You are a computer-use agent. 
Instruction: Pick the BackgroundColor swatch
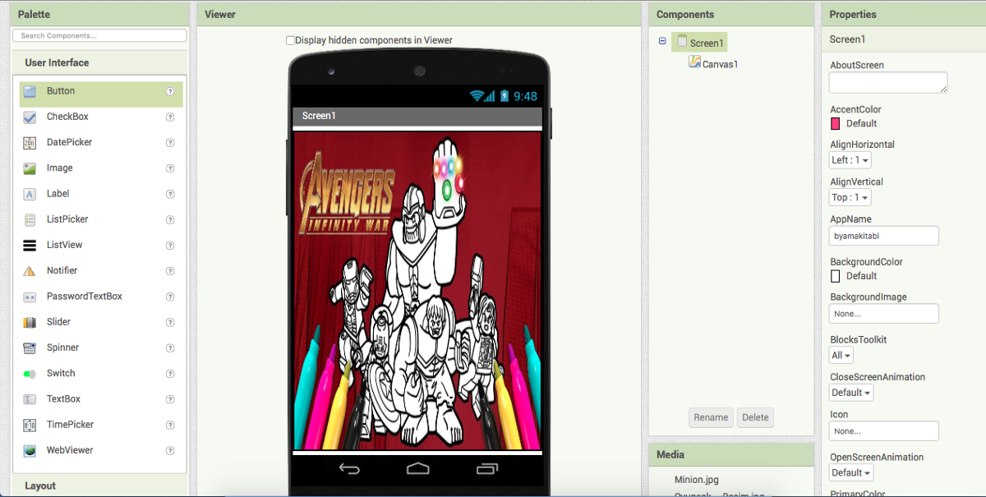coord(836,276)
